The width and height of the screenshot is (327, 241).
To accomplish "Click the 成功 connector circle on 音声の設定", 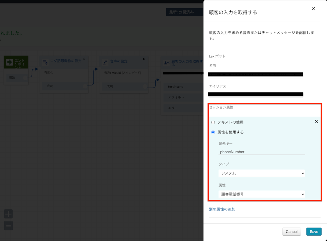I will [x=145, y=86].
